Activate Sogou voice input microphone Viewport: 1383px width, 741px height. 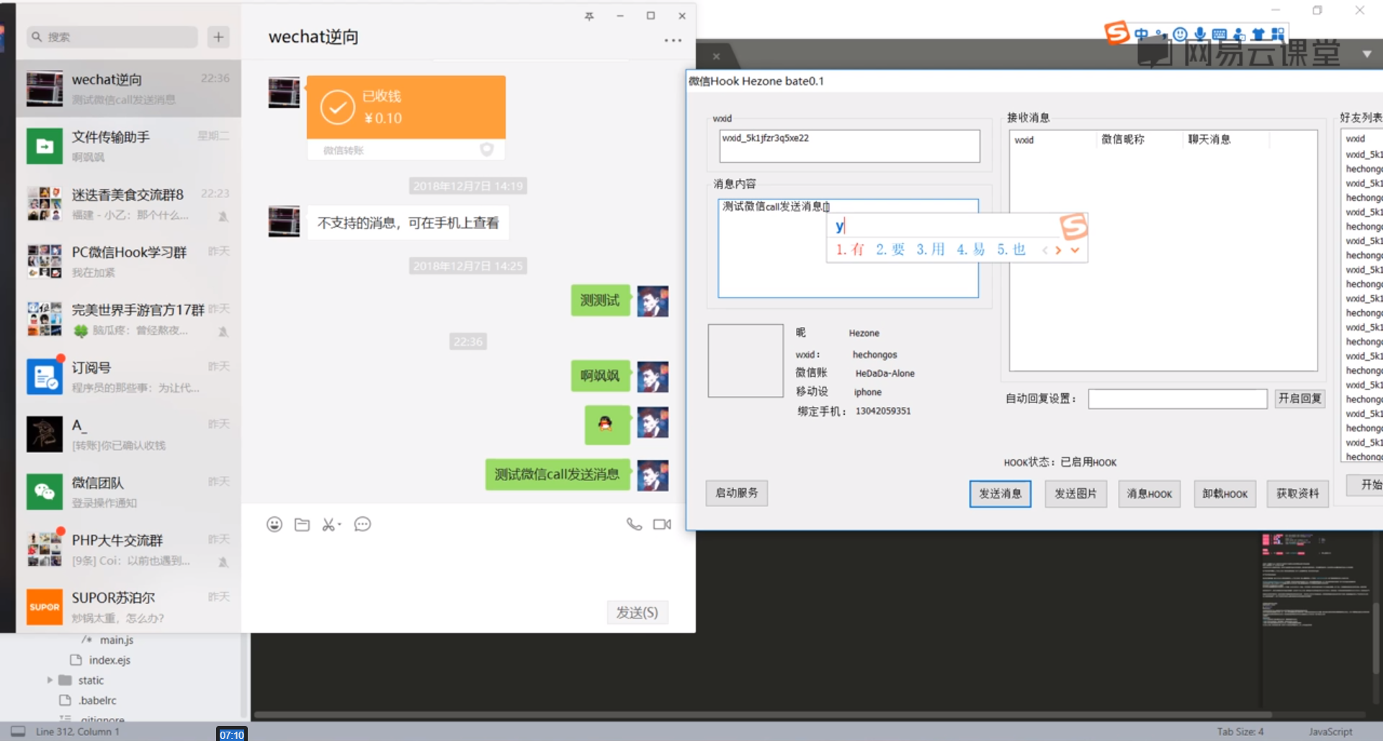[x=1200, y=34]
